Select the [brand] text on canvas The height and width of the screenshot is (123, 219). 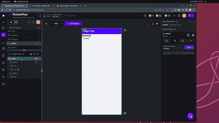coord(87,36)
